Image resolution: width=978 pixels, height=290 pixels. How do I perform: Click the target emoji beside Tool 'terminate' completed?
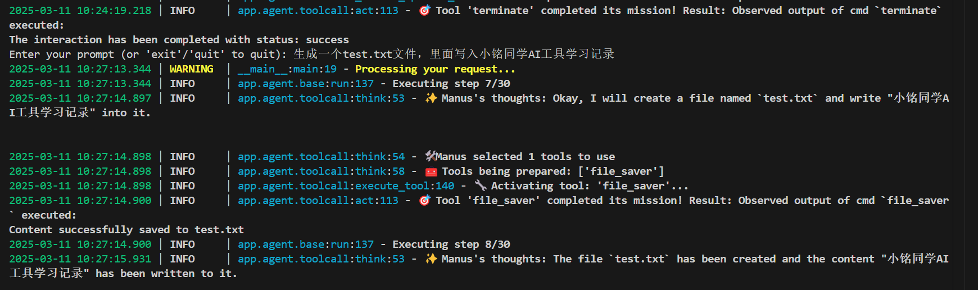click(x=424, y=10)
